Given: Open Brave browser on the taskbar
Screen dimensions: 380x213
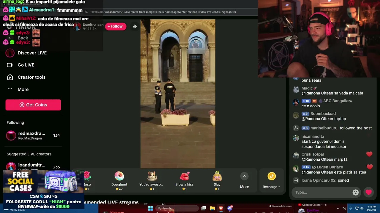Looking at the screenshot, I should (221, 208).
